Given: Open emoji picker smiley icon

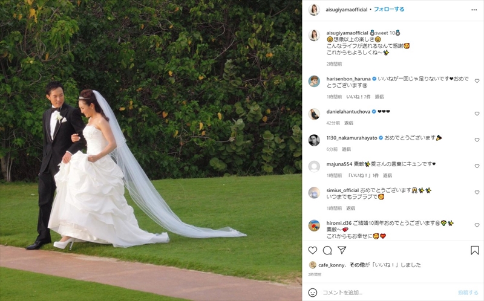Looking at the screenshot, I should tap(313, 293).
